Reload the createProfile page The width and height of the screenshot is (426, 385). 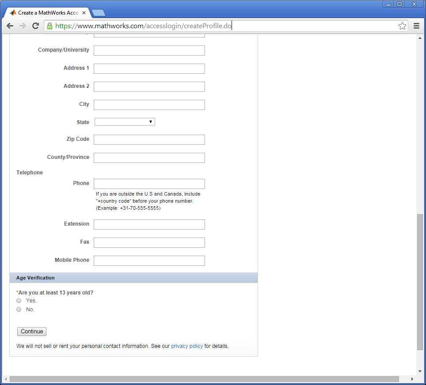(x=35, y=26)
